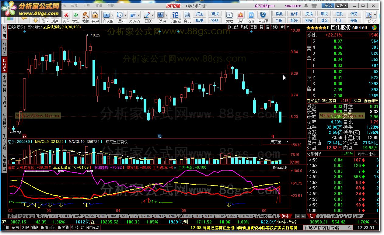Select 综合排名 in left sidebar
The height and width of the screenshot is (235, 384).
pos(4,121)
